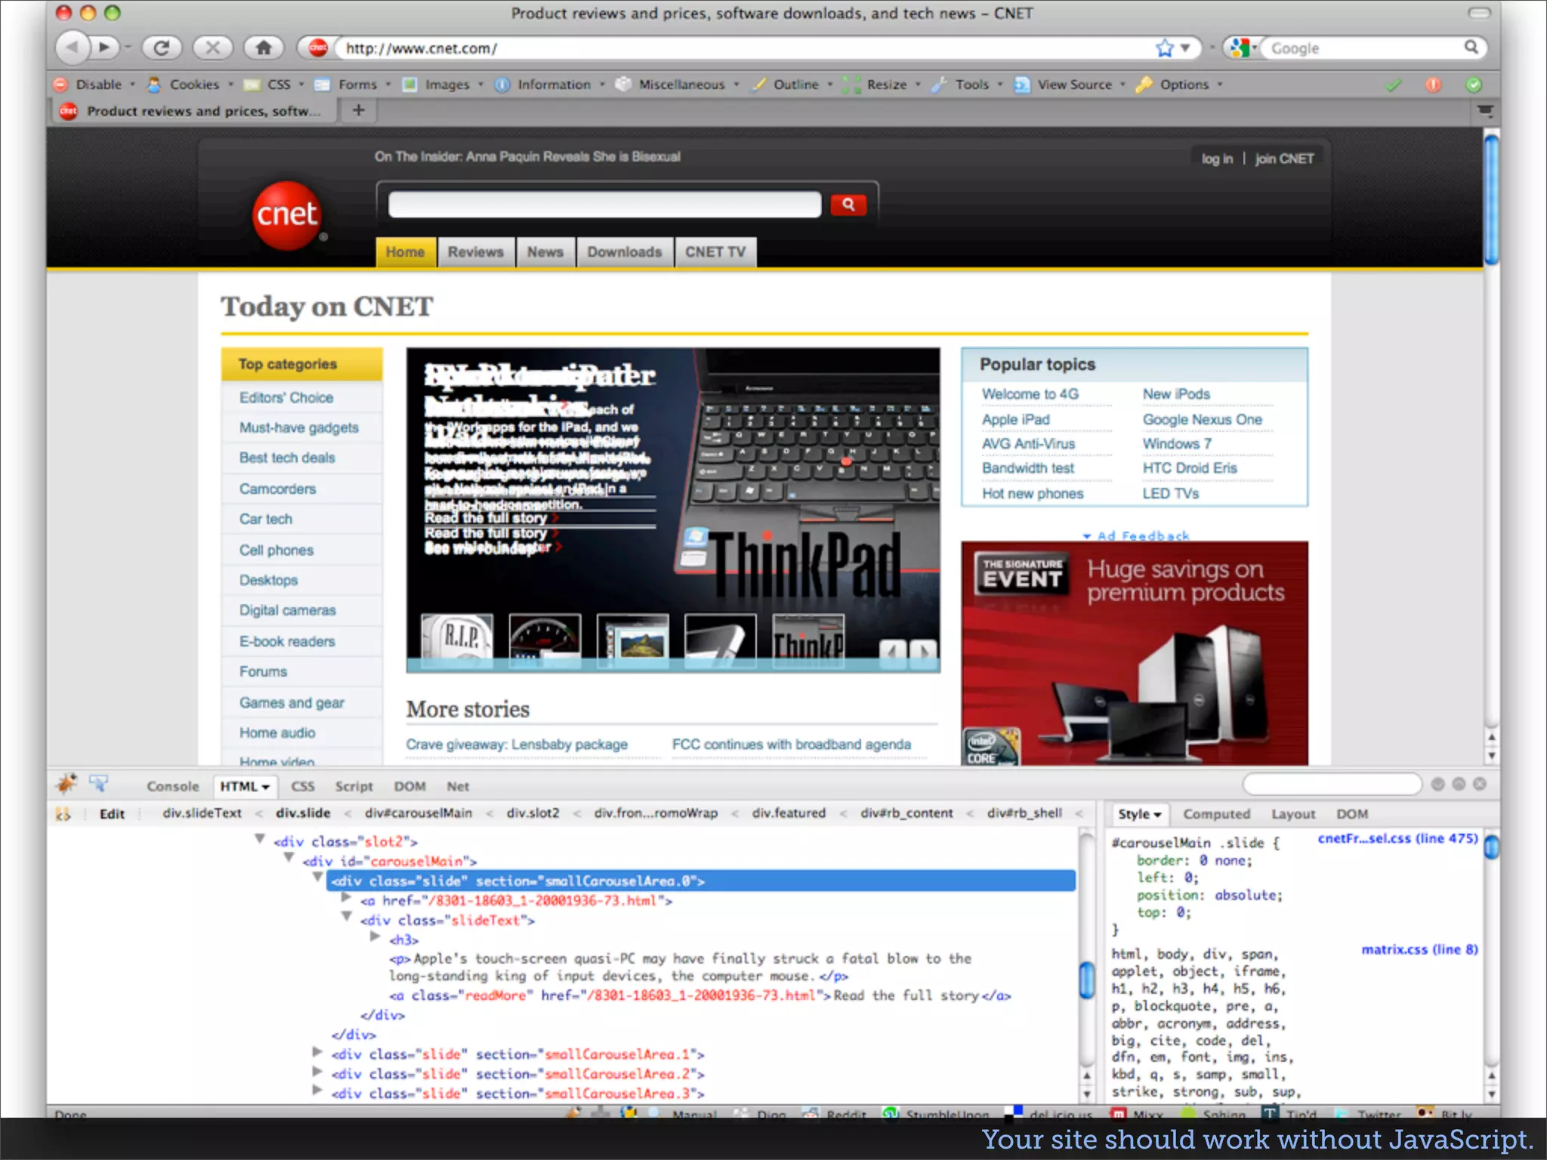
Task: Open the Disable menu in Web Developer toolbar
Action: click(98, 85)
